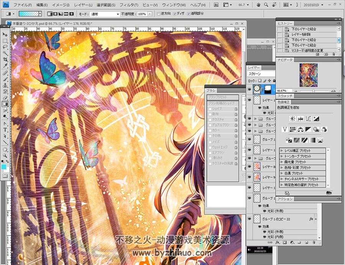The width and height of the screenshot is (345, 265).
Task: Add Brightness/Contrast adjustment
Action: click(292, 119)
